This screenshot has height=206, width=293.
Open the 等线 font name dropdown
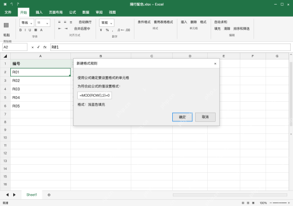click(x=27, y=23)
